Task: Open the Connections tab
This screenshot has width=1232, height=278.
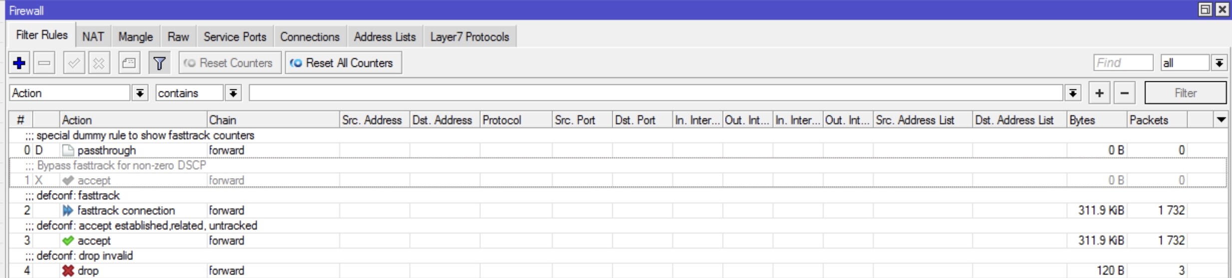Action: [x=310, y=37]
